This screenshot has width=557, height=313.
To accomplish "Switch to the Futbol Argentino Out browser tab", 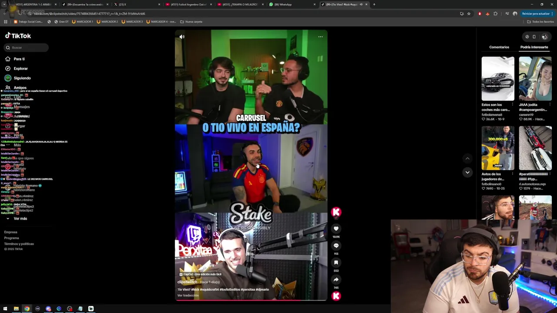I will pyautogui.click(x=188, y=4).
